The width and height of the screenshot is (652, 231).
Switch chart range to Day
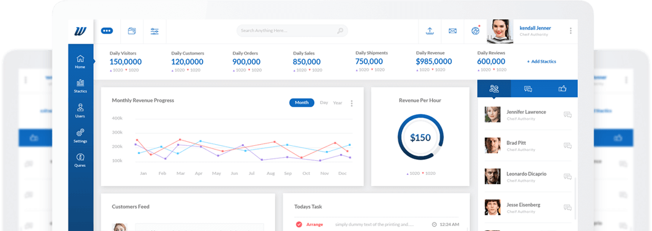(324, 103)
